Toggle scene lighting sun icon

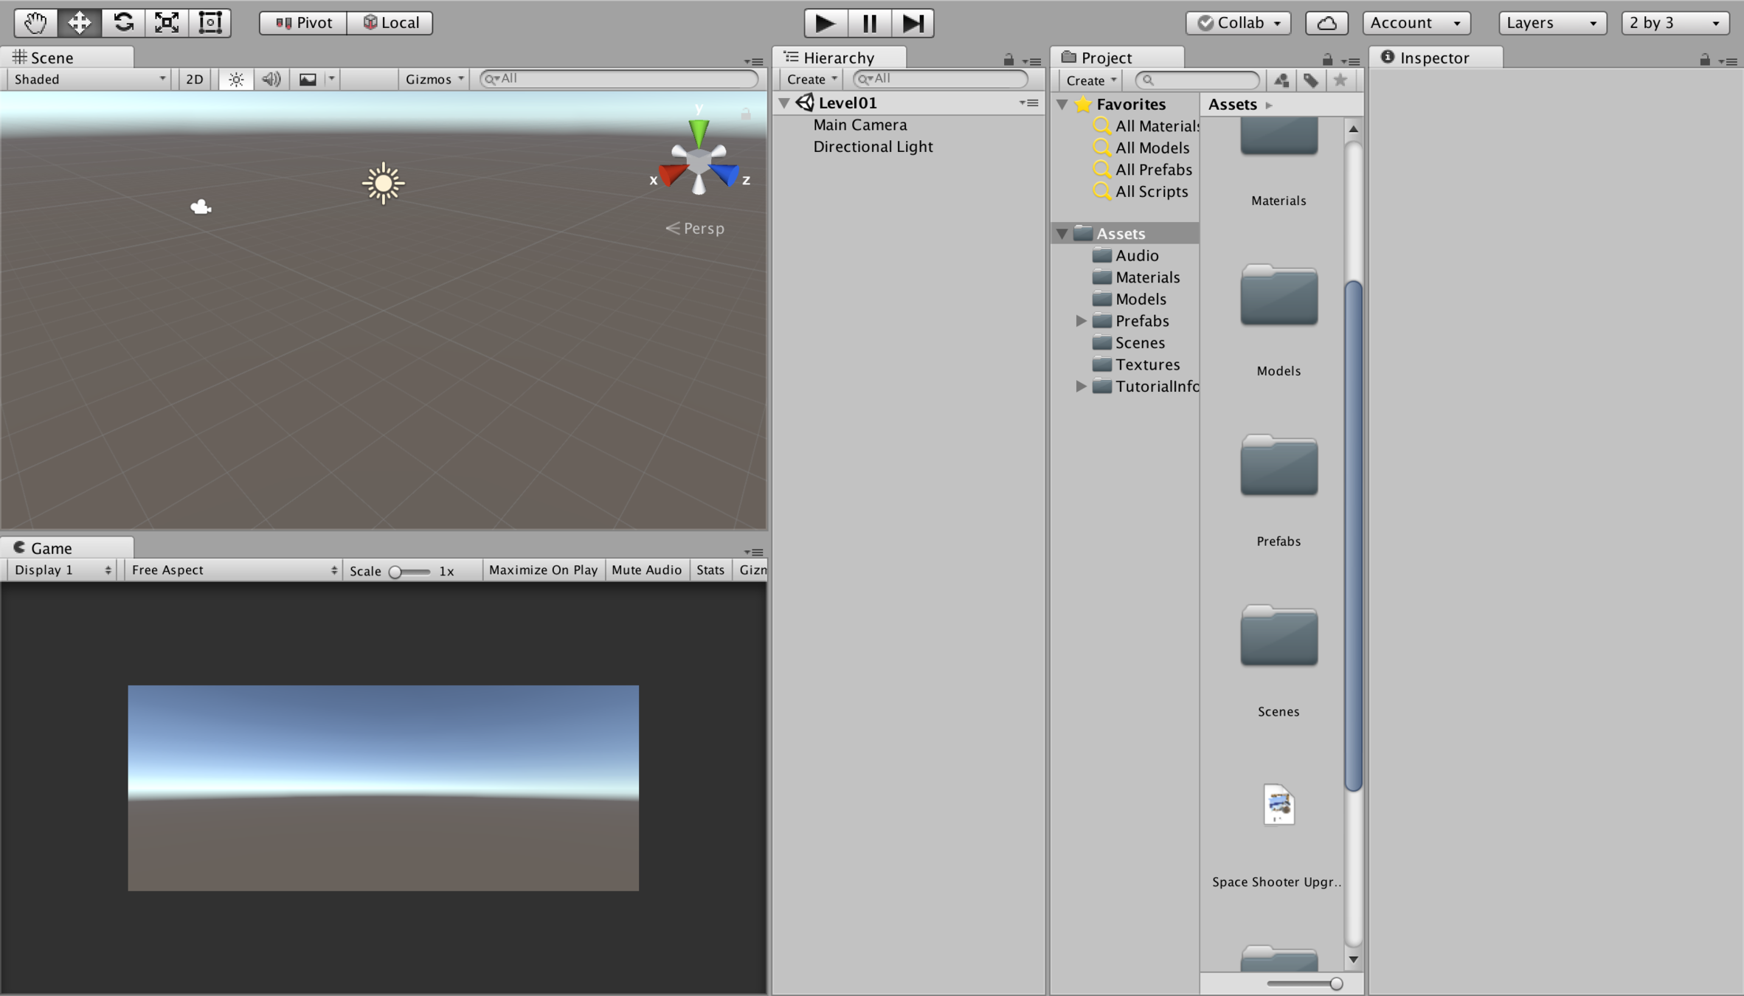236,79
